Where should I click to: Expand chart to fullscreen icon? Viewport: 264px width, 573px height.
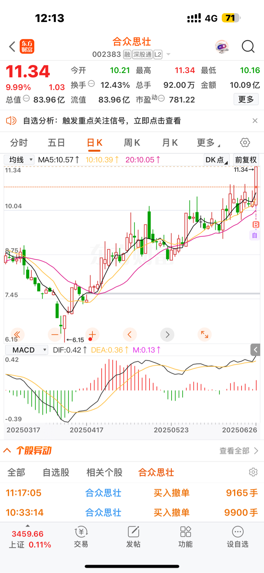coord(205,334)
